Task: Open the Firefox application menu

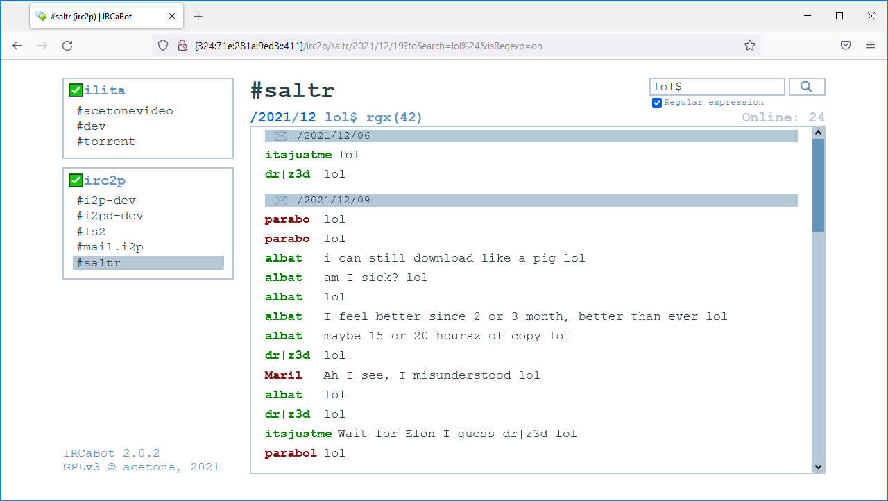Action: [x=871, y=45]
